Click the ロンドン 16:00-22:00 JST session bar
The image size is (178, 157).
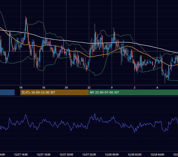[x=54, y=92]
